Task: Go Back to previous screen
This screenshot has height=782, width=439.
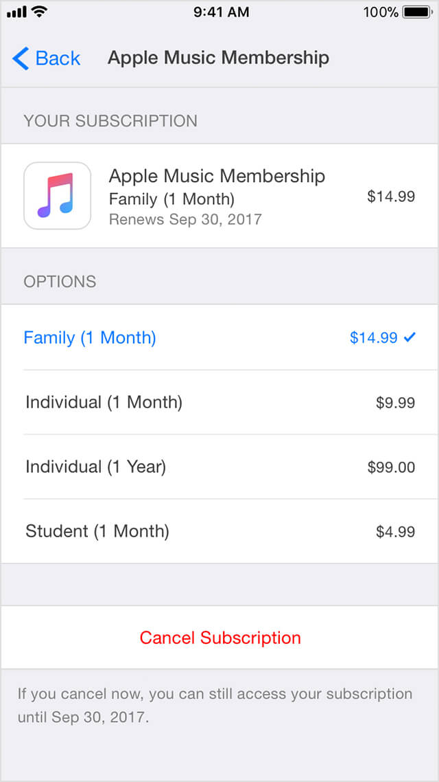Action: [45, 58]
